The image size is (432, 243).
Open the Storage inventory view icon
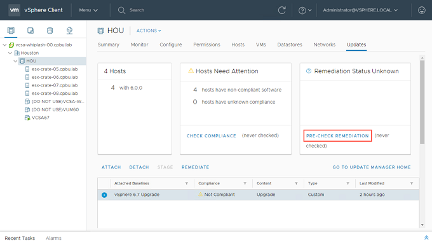pos(50,31)
